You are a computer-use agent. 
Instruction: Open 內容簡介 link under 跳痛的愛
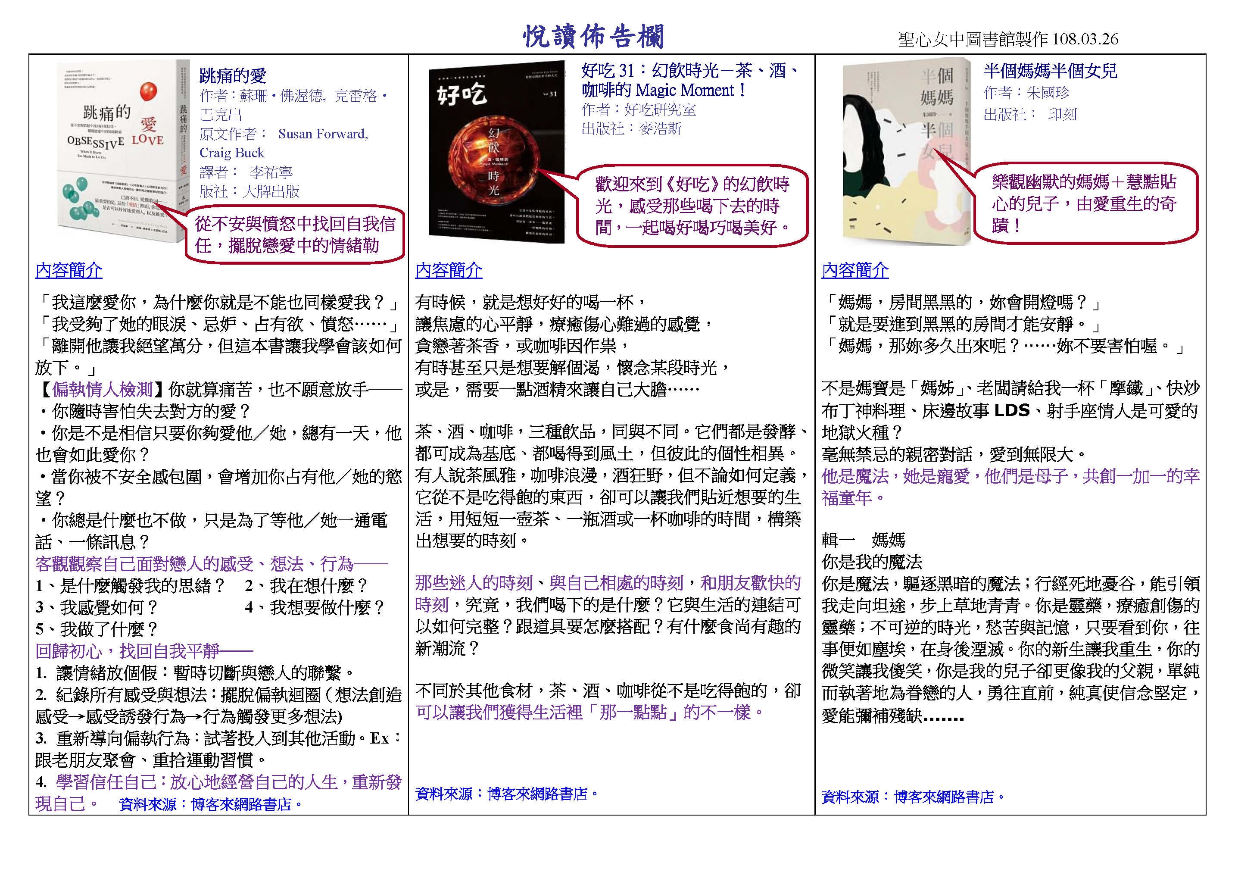pyautogui.click(x=69, y=270)
